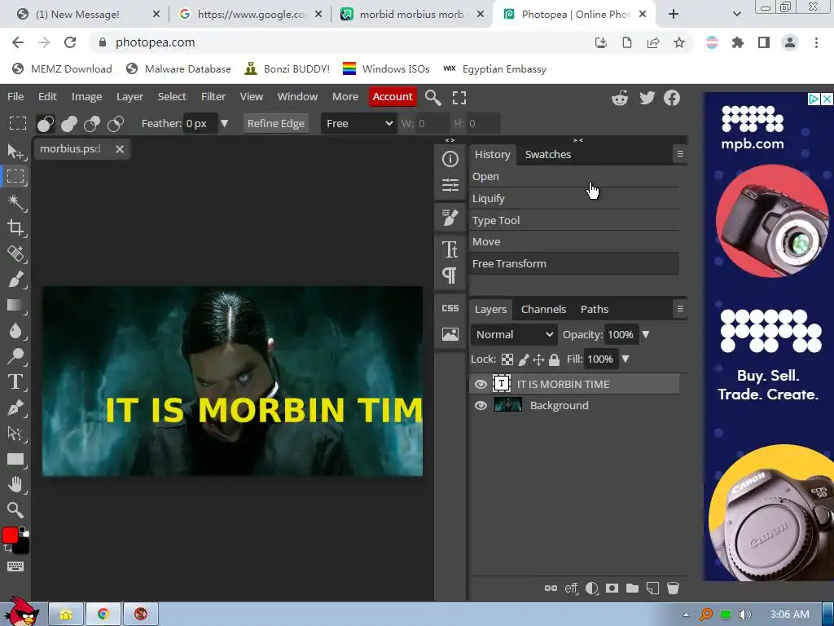The width and height of the screenshot is (834, 626).
Task: Open the File menu
Action: (15, 96)
